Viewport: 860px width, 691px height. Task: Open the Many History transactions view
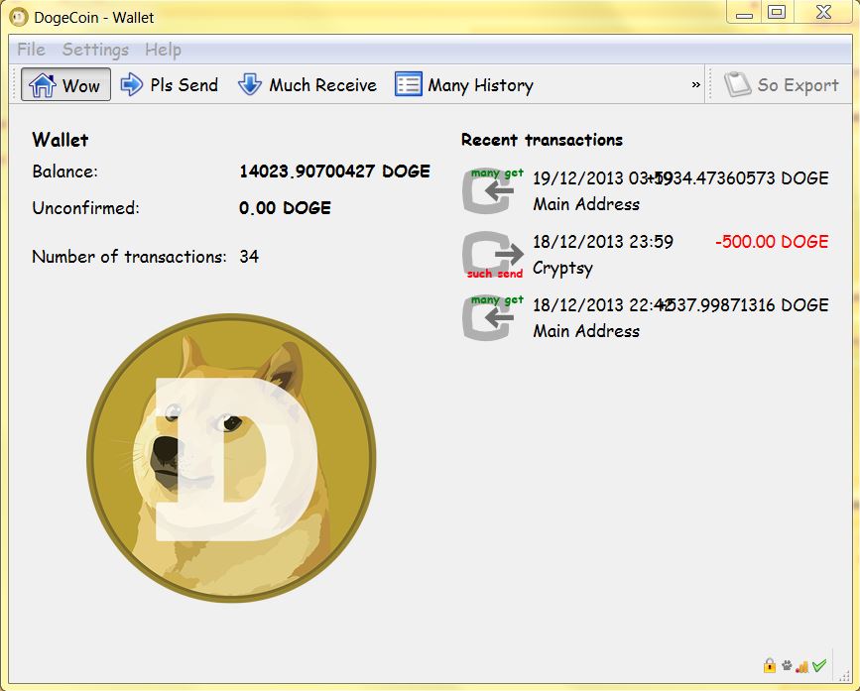tap(464, 85)
